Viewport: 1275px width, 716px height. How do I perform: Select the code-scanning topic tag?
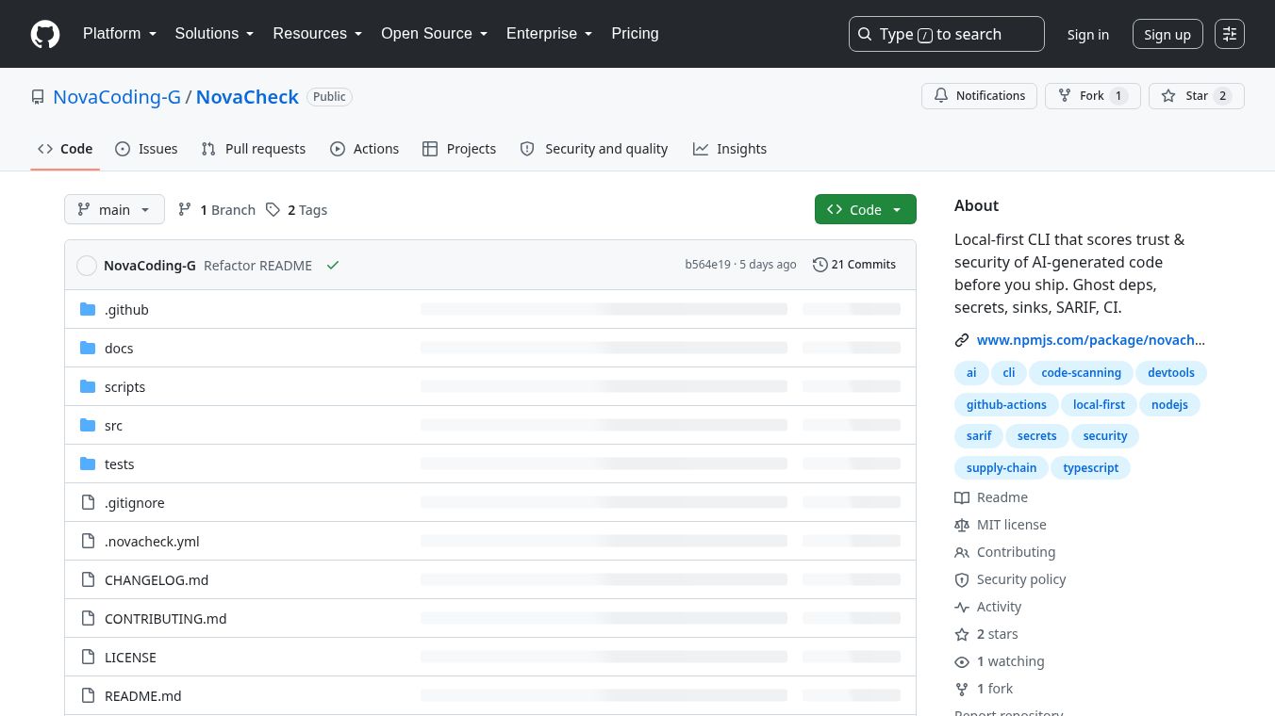coord(1082,373)
